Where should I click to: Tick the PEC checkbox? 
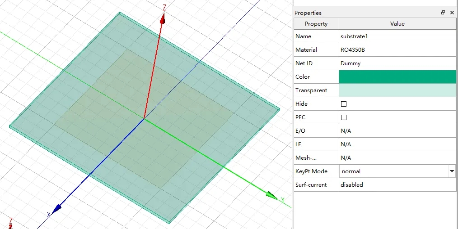click(x=344, y=117)
